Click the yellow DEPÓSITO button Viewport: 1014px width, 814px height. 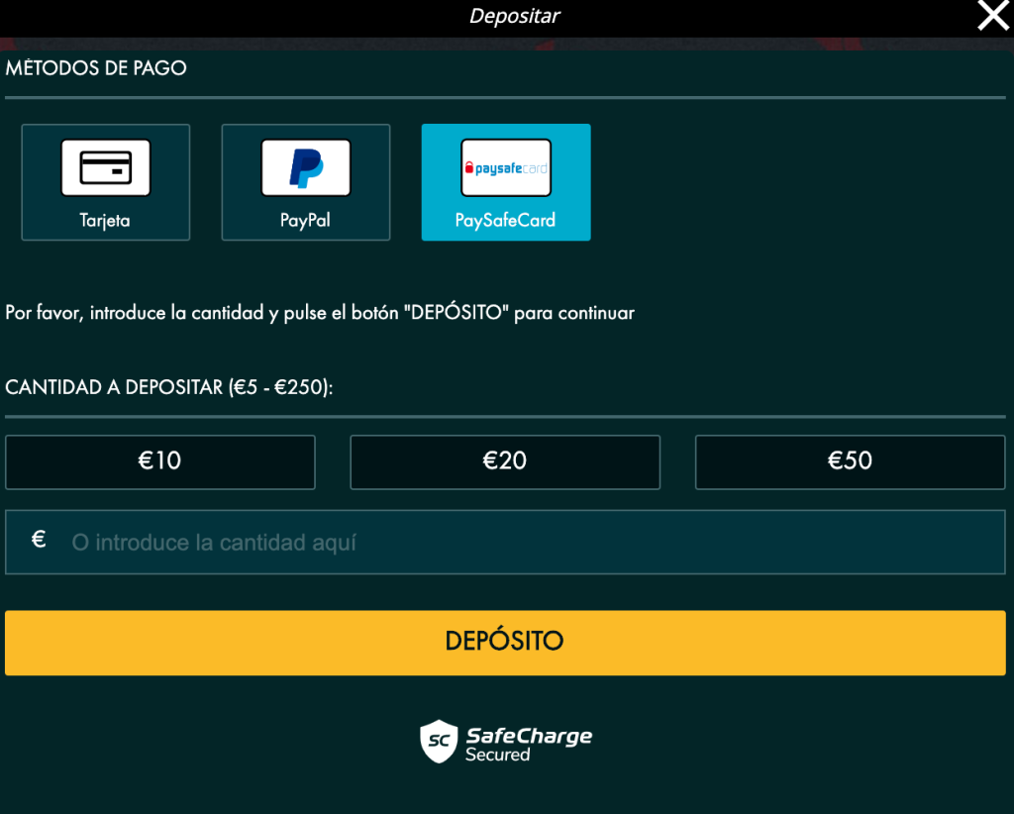[505, 643]
